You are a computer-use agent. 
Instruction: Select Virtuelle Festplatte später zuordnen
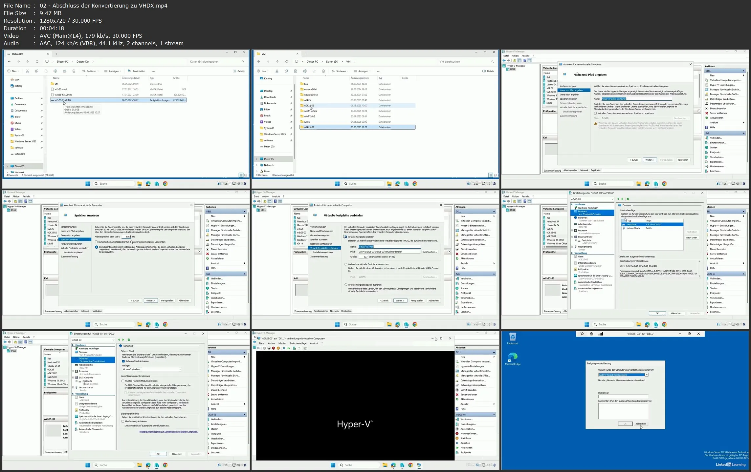(x=346, y=285)
